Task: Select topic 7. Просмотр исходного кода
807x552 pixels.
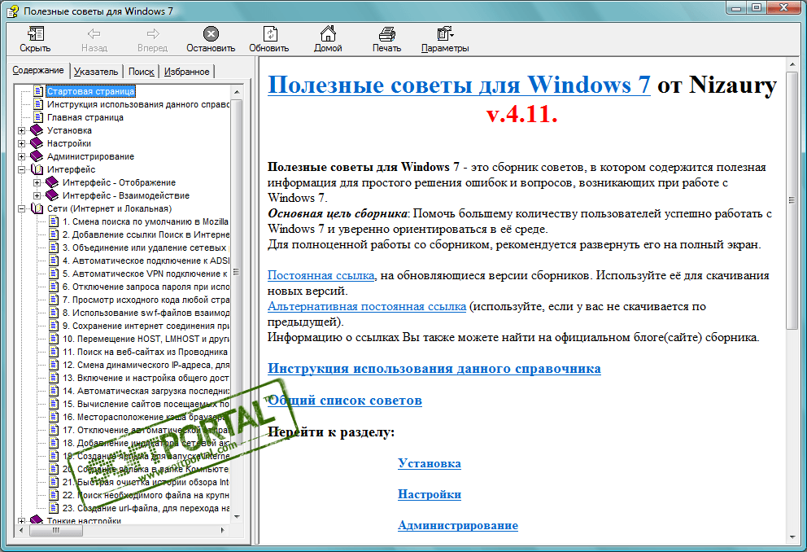Action: (x=146, y=300)
